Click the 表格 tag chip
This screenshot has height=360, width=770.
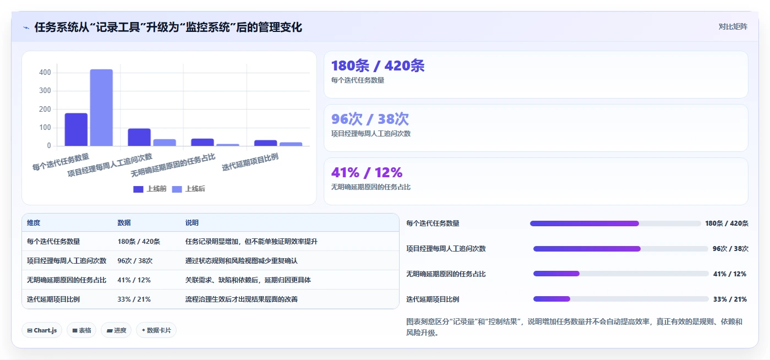pyautogui.click(x=81, y=330)
